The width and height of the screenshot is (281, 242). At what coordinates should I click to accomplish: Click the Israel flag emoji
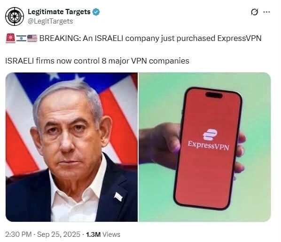tap(21, 39)
